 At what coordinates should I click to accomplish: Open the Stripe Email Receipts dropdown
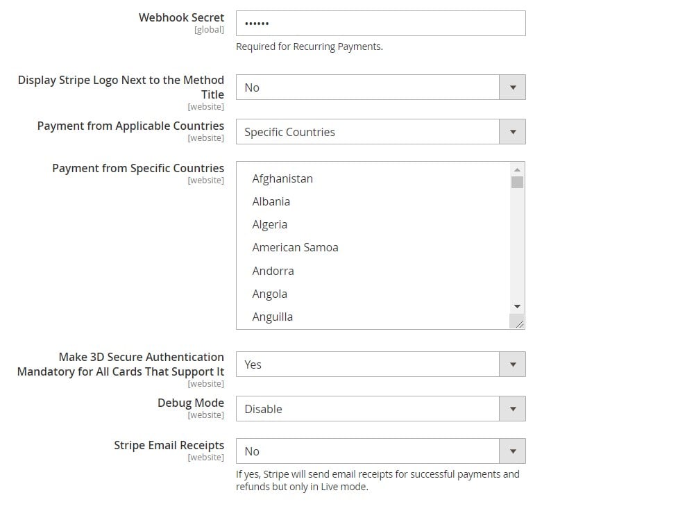(380, 451)
